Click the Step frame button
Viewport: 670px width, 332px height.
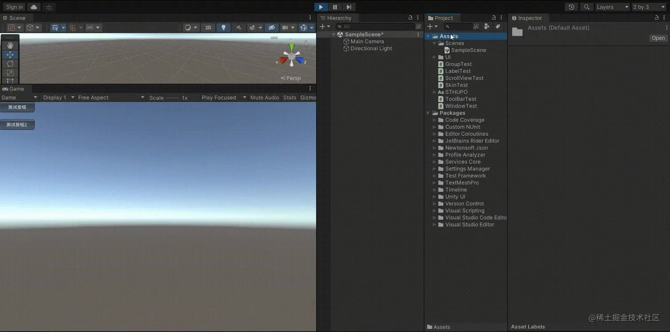coord(349,7)
